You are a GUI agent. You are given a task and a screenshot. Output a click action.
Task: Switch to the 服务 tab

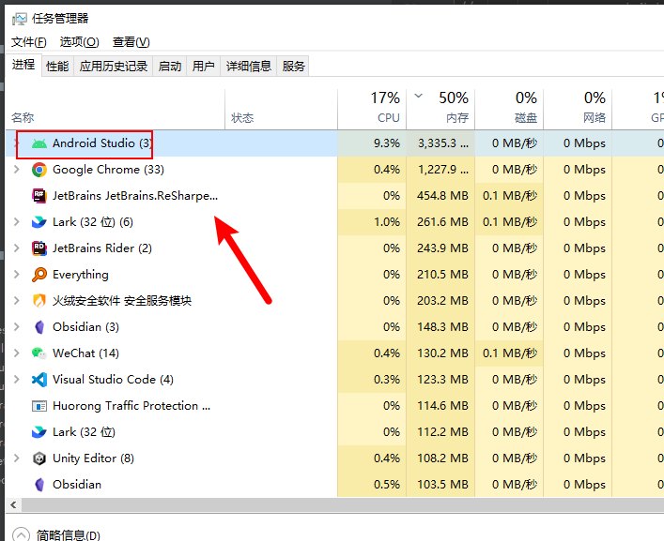pos(293,67)
